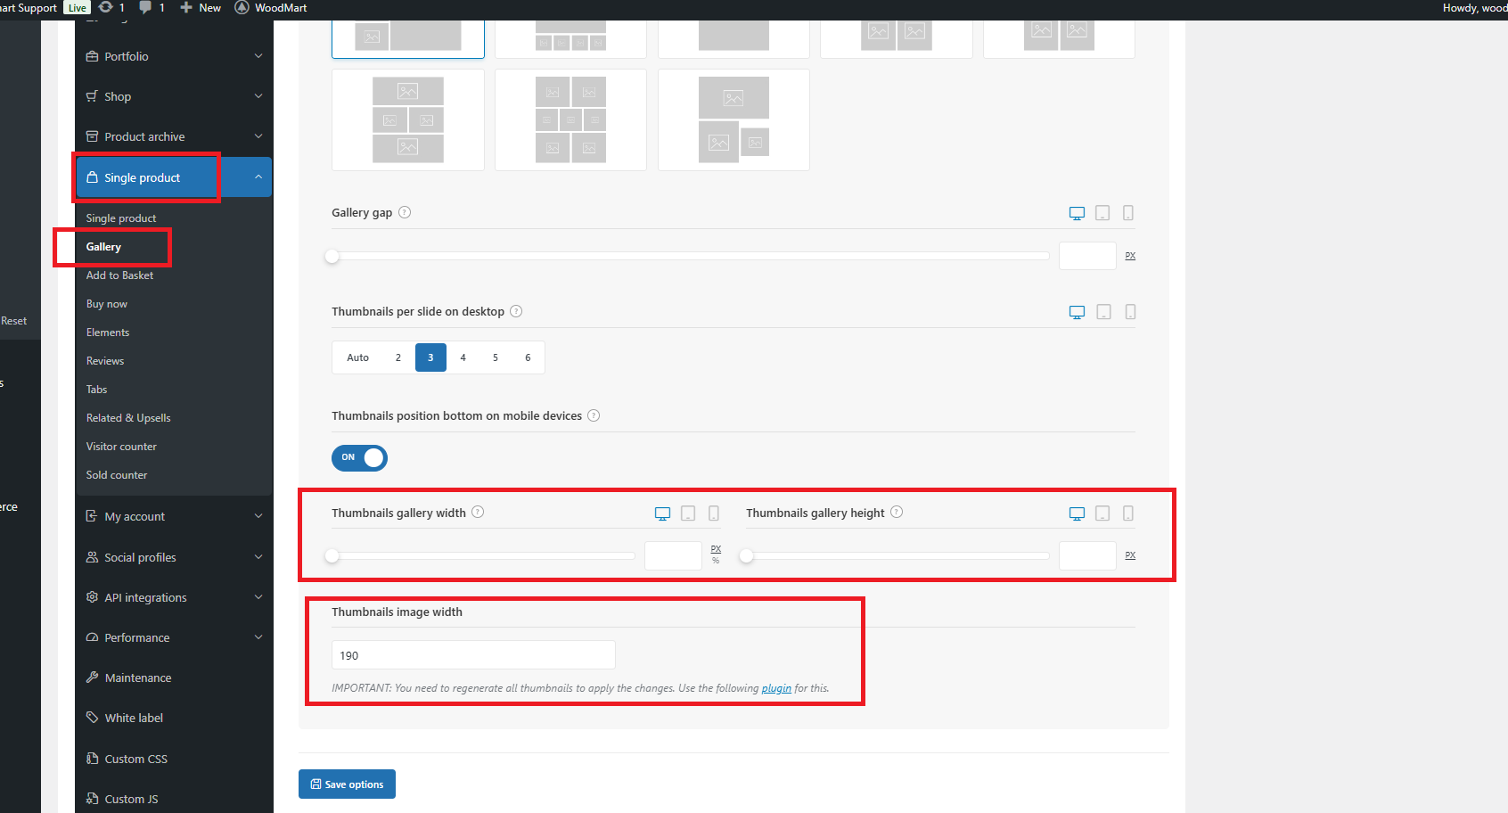The image size is (1508, 813).
Task: Expand the Product archive chevron
Action: pos(258,136)
